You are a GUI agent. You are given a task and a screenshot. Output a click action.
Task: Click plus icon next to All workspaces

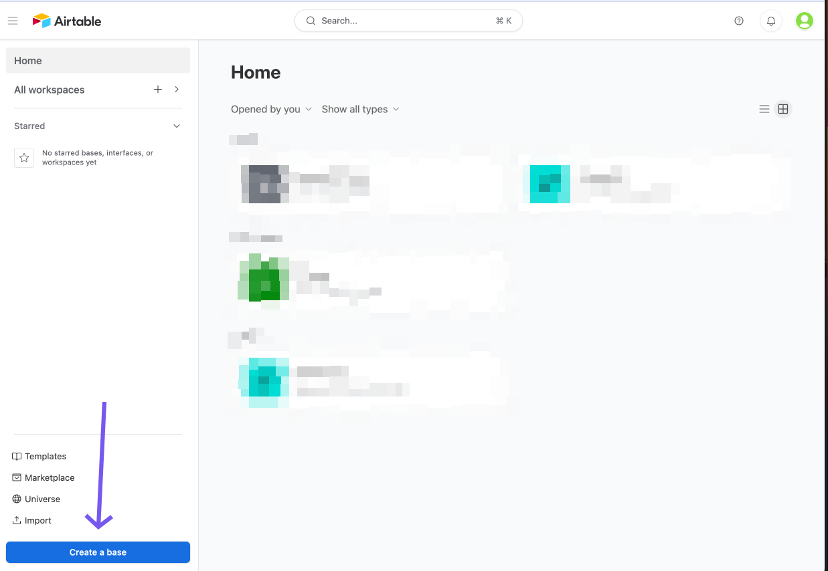158,90
